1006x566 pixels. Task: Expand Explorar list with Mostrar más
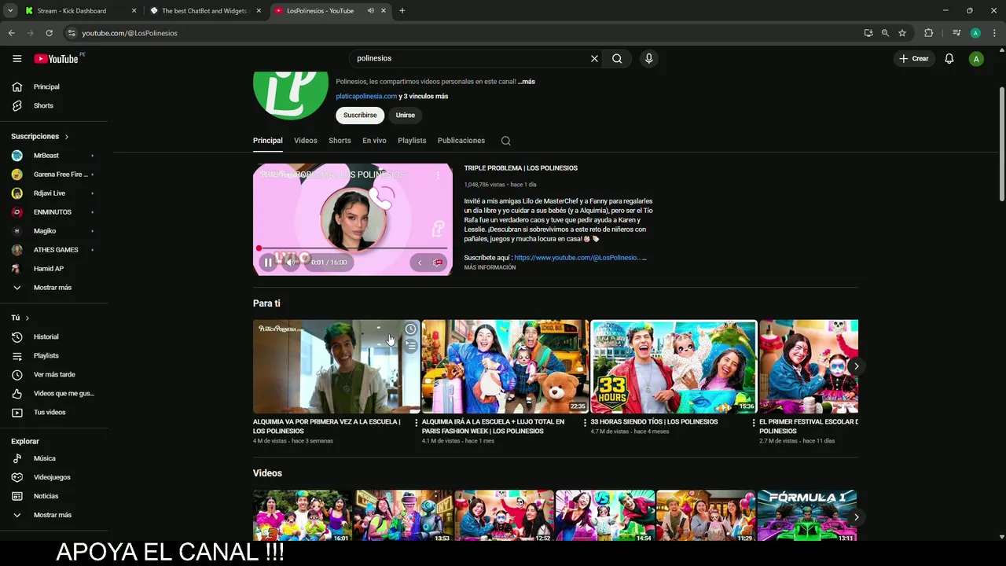pos(53,515)
